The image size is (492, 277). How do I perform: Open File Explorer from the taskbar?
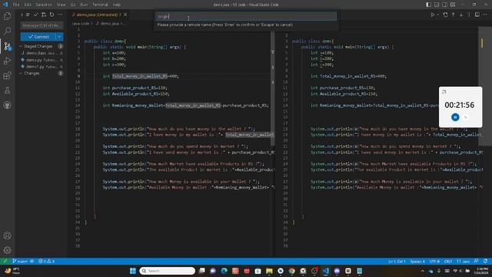[269, 271]
